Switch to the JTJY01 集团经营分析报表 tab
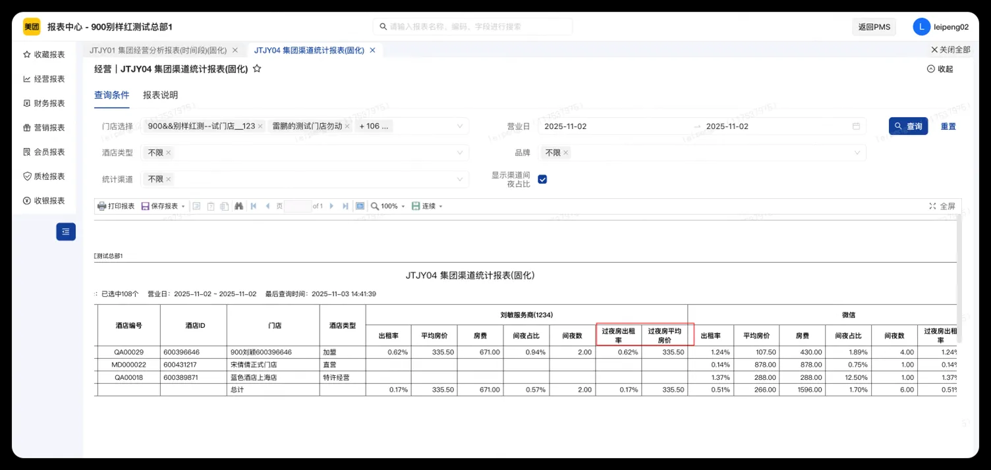The height and width of the screenshot is (470, 991). click(158, 49)
